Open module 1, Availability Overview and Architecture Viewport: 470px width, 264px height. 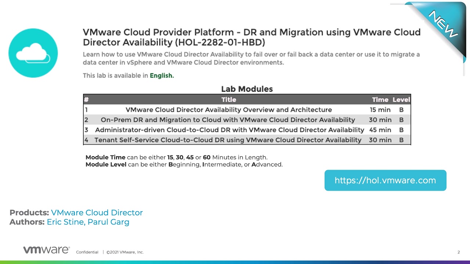[x=228, y=110]
